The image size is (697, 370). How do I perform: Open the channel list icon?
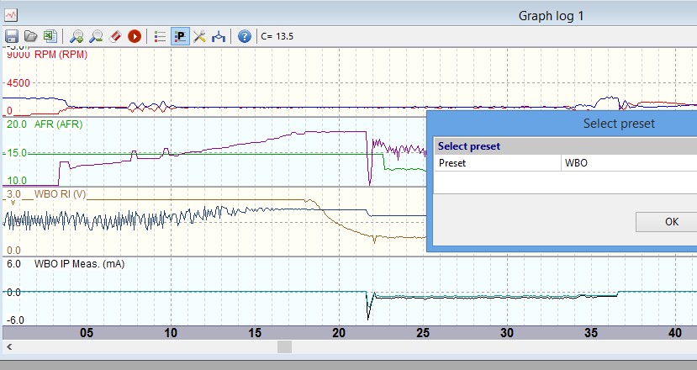pos(161,36)
